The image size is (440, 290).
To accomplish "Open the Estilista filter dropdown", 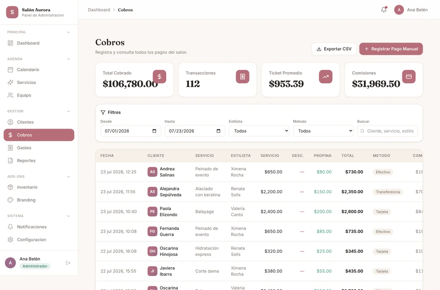I will 259,131.
